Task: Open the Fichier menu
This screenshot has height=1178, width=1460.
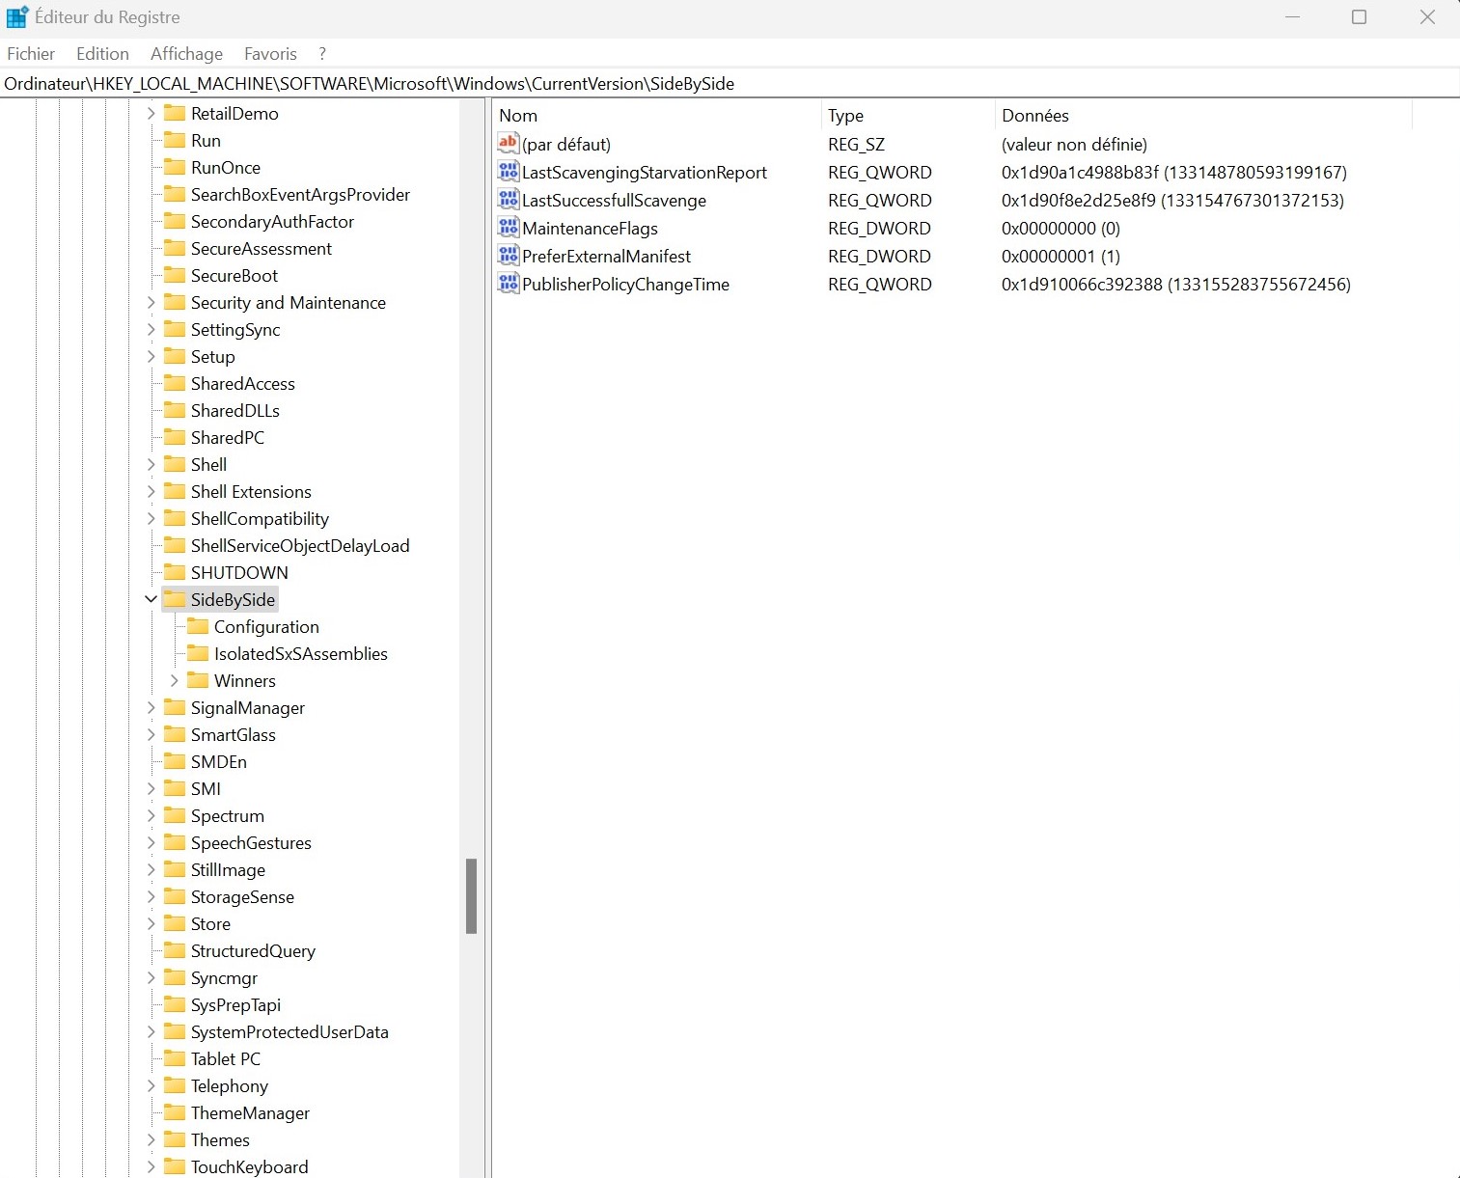Action: [31, 54]
